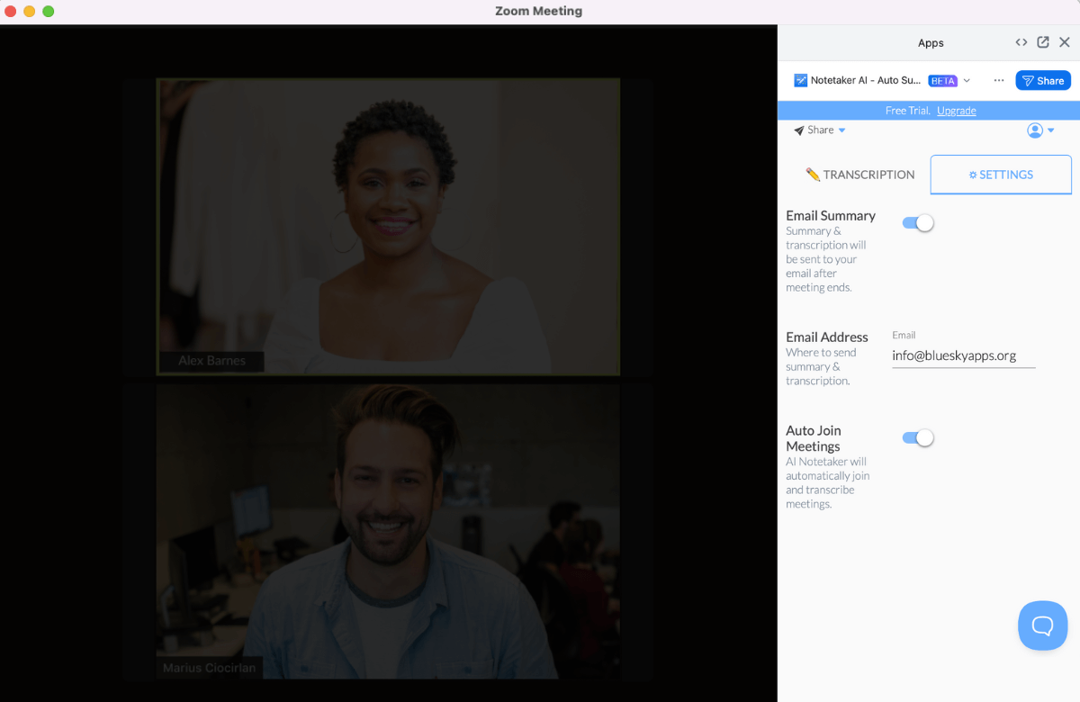
Task: Turn off Auto Join Meetings
Action: (x=917, y=437)
